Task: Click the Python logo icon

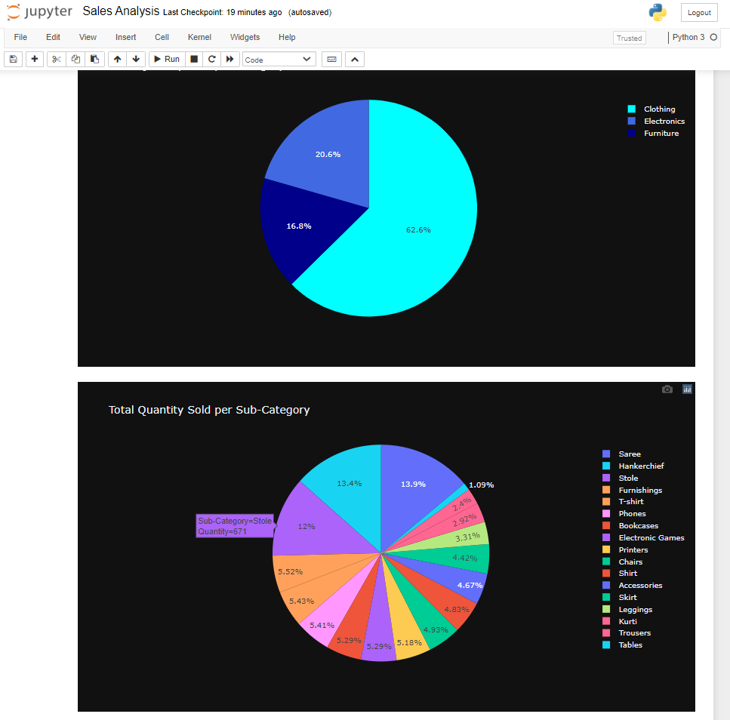Action: point(658,13)
